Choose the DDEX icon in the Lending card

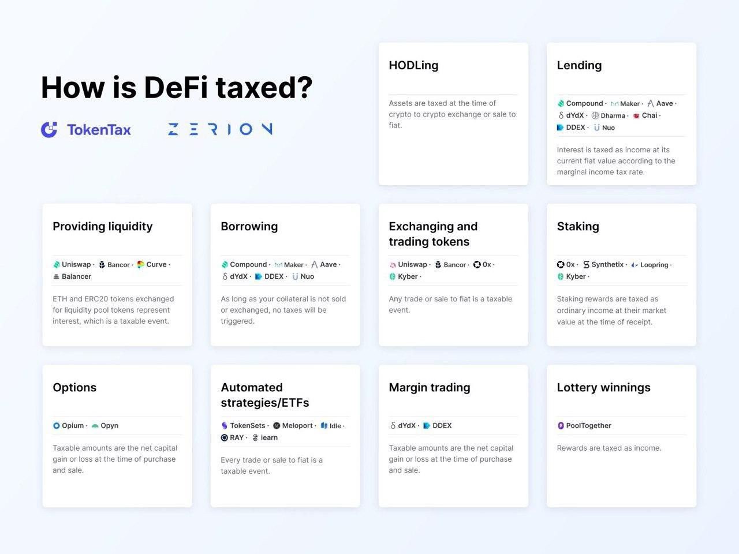pos(561,128)
